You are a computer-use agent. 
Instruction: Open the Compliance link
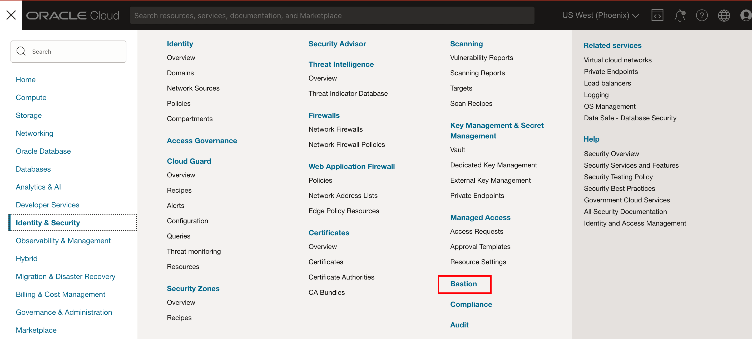(x=471, y=304)
